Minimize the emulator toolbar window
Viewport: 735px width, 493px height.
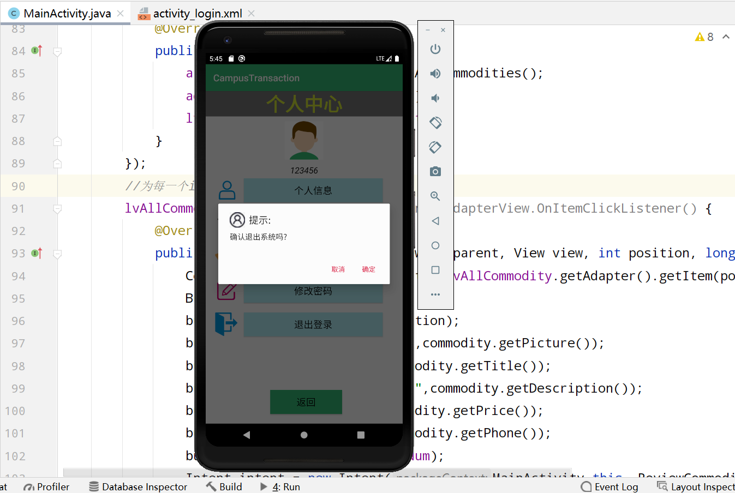point(428,30)
